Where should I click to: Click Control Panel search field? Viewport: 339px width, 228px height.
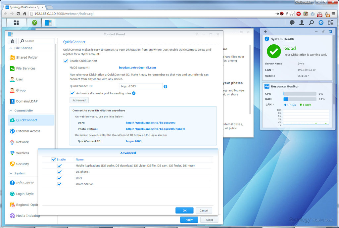point(36,41)
